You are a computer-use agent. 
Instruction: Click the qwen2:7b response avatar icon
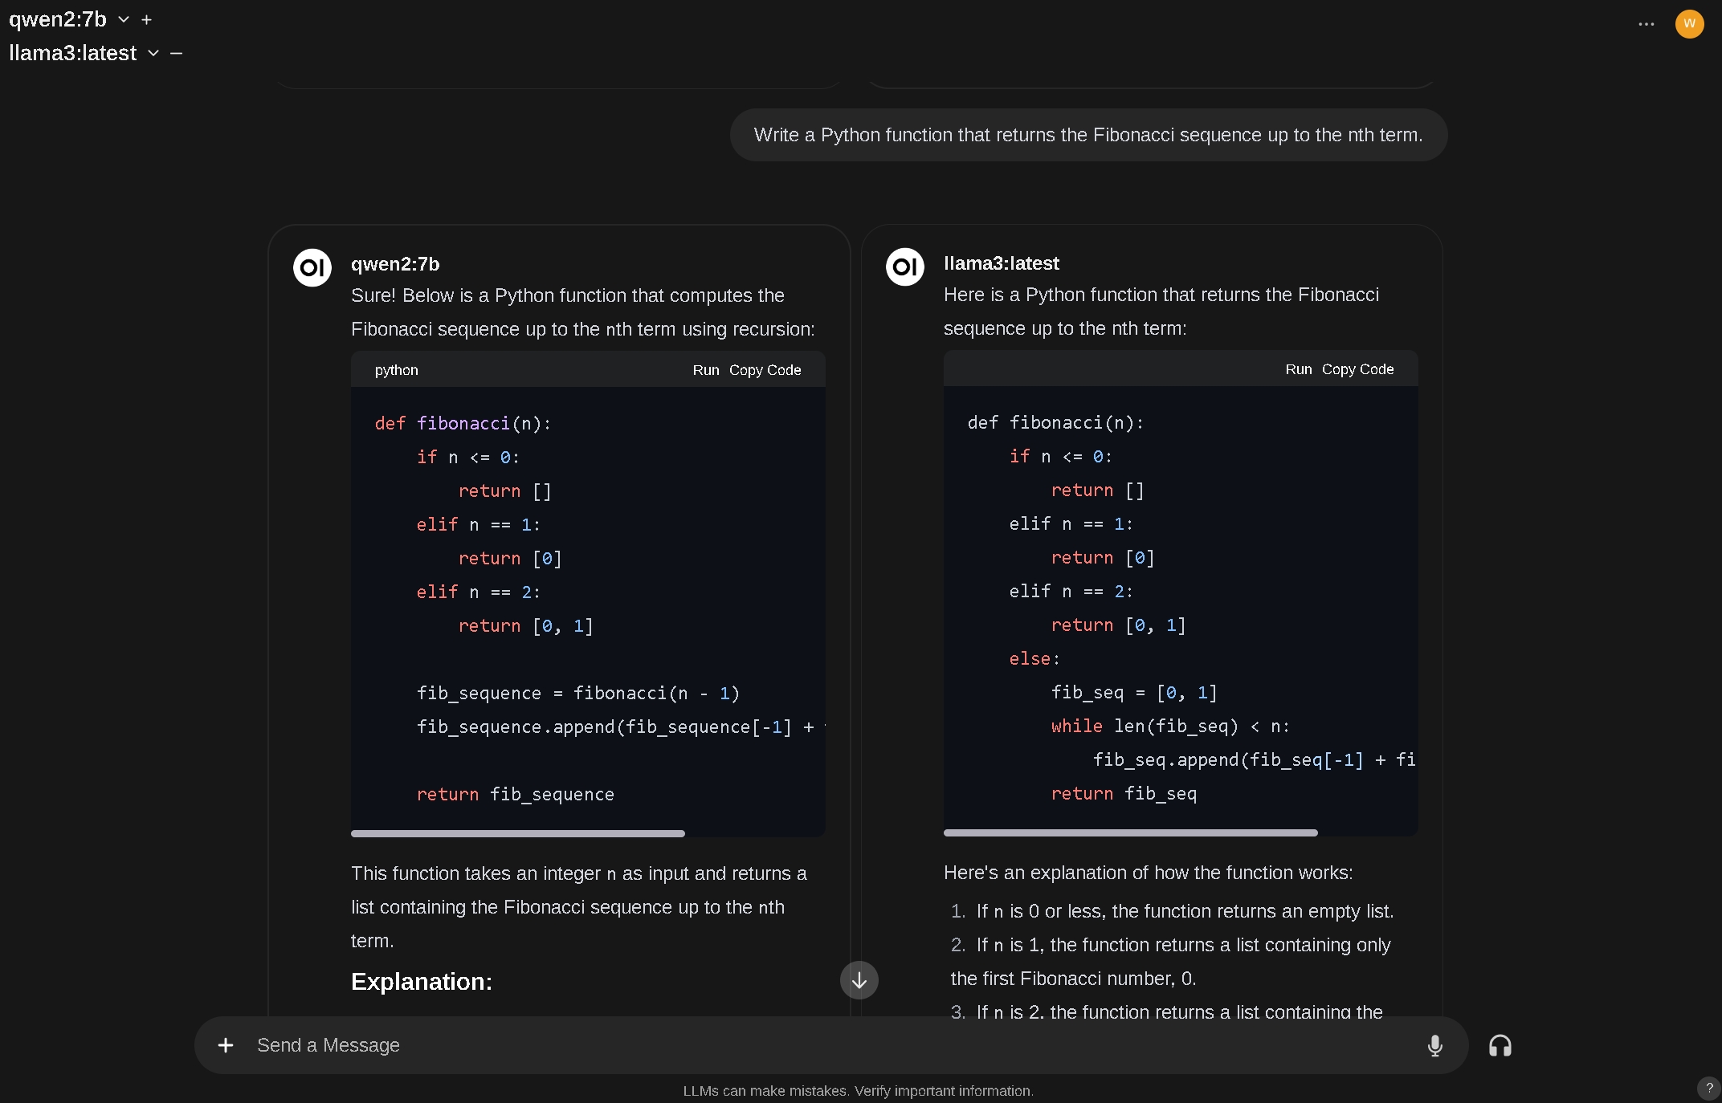pos(312,267)
